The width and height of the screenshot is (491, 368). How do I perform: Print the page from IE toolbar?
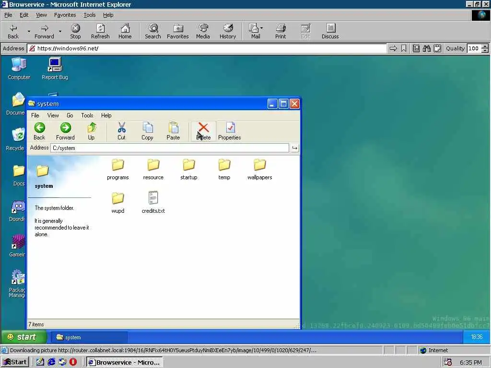point(281,31)
